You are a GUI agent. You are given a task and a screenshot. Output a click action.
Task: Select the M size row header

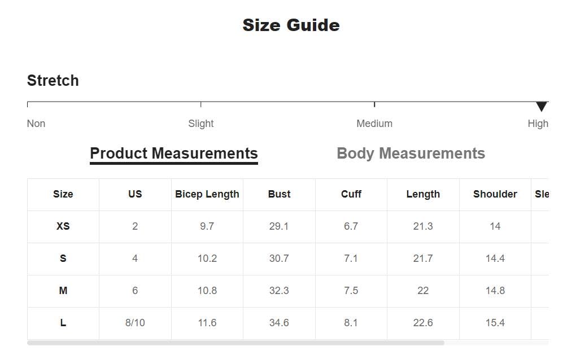(x=63, y=291)
